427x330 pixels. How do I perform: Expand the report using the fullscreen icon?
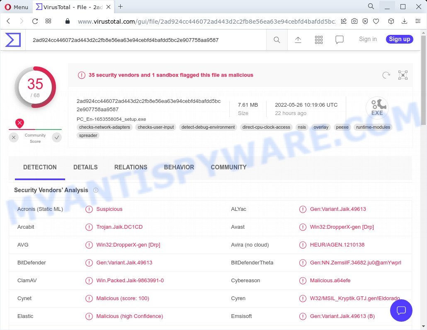[403, 75]
